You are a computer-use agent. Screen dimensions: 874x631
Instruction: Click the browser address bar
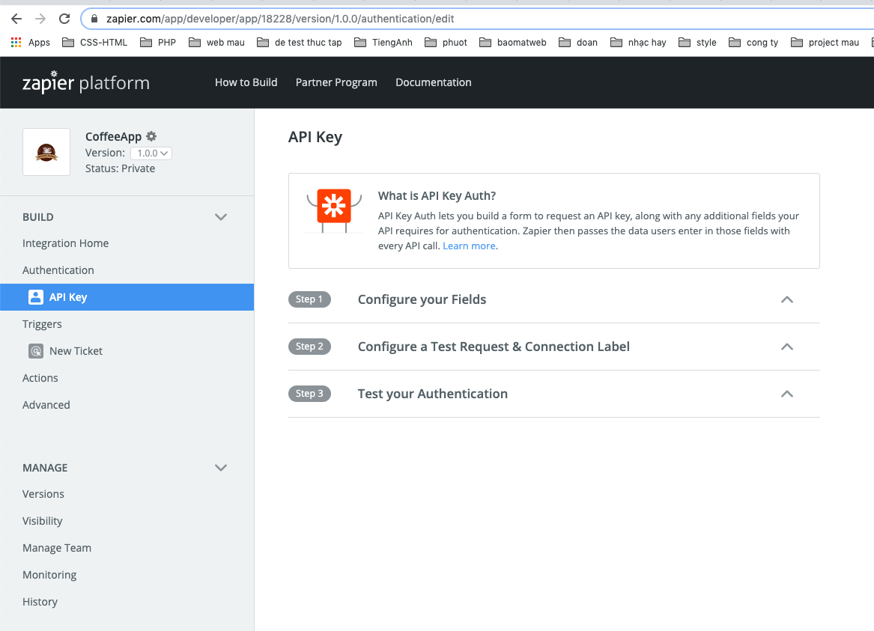click(x=449, y=19)
